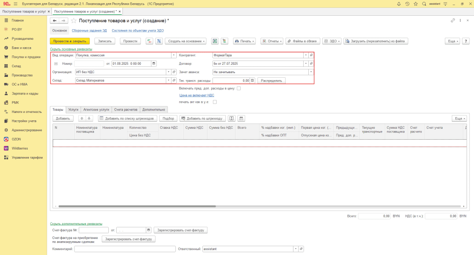Click the help question mark button
This screenshot has height=255, width=474.
click(466, 41)
